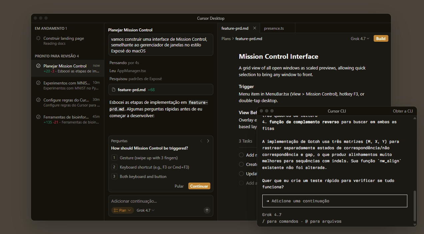Open the Plan mode dropdown
424x234 pixels.
[123, 210]
